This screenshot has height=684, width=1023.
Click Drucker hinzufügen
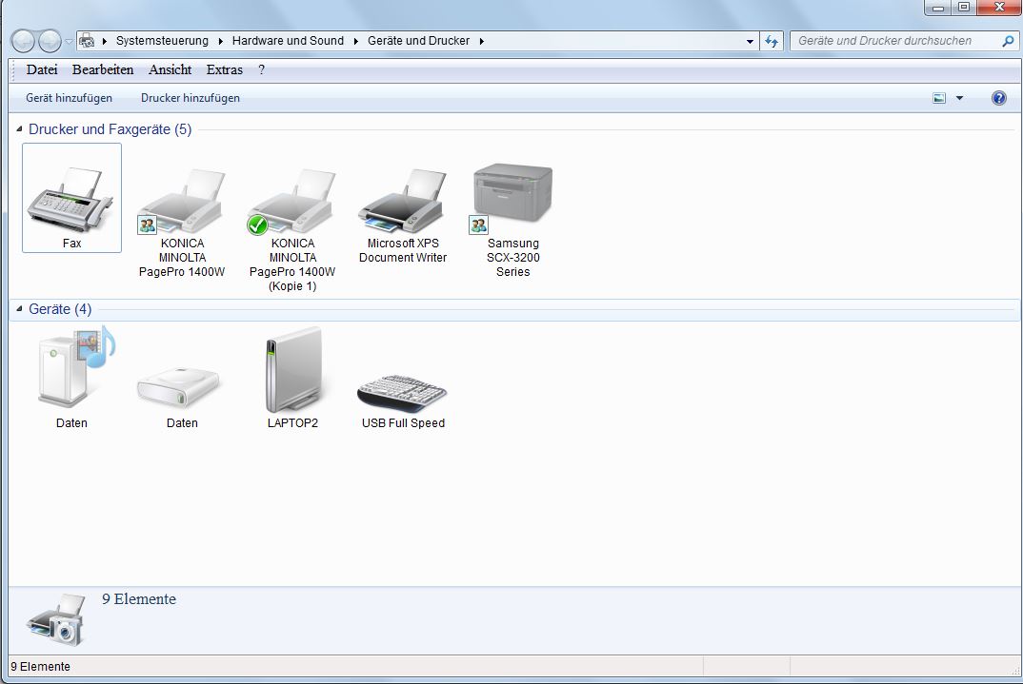point(191,98)
